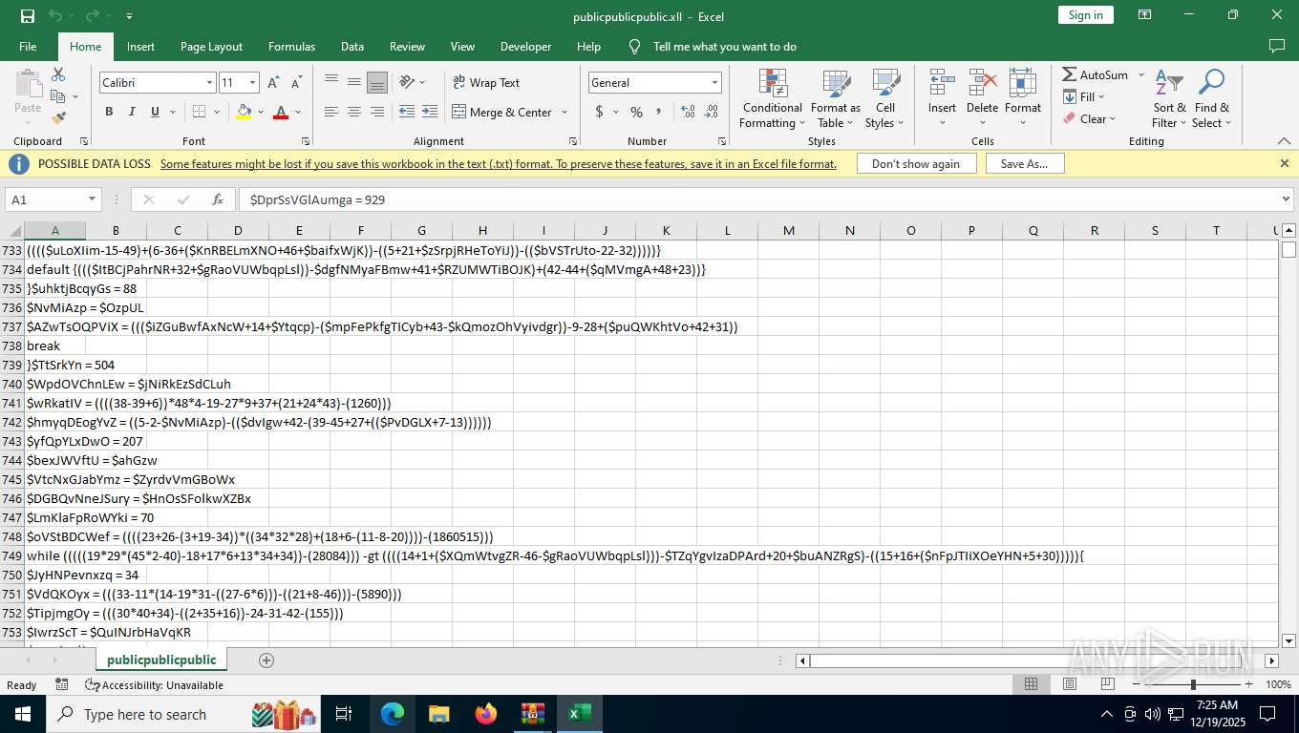Click the Percent Style icon
Screen dimensions: 1299x733
point(636,113)
